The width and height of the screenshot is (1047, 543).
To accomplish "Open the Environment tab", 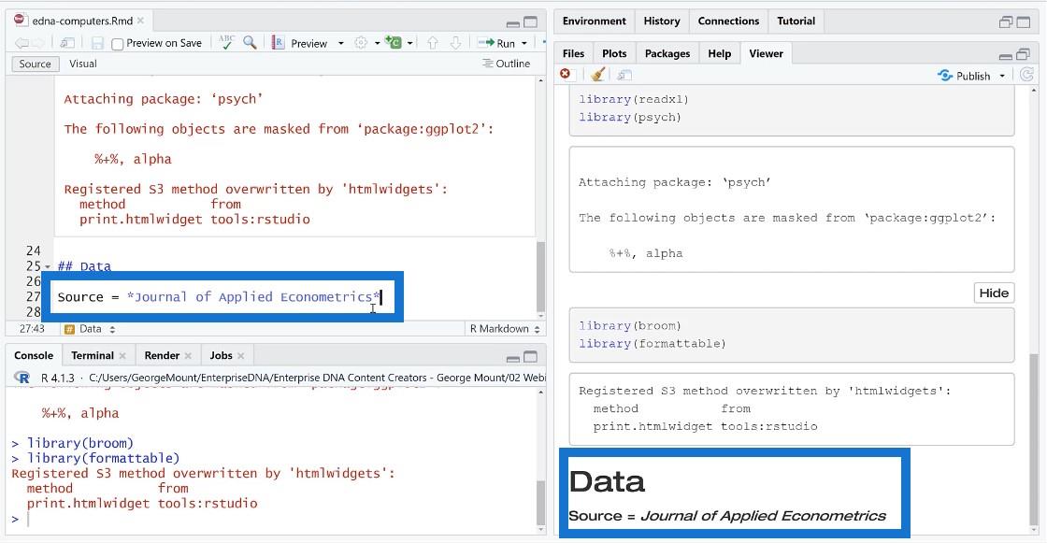I will pos(595,21).
